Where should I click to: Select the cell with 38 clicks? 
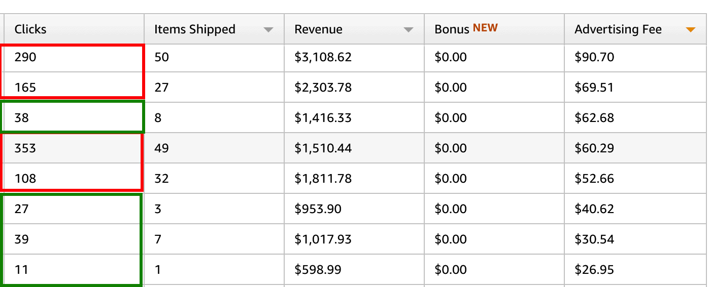point(22,118)
